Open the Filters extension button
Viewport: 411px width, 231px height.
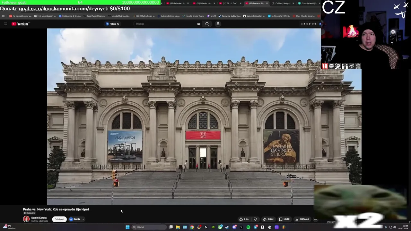coord(112,24)
